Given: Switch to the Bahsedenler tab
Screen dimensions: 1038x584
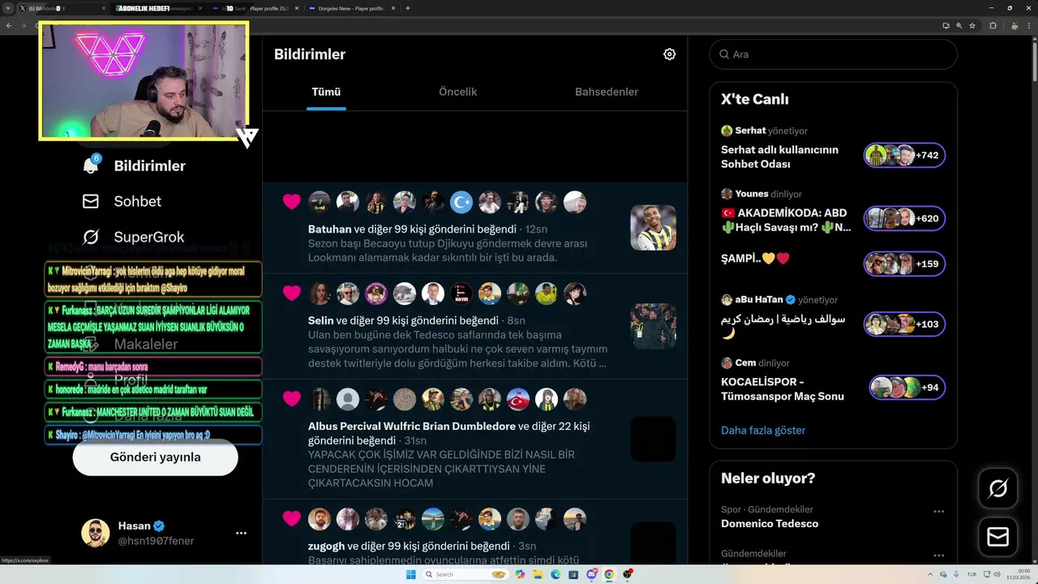Looking at the screenshot, I should (607, 92).
